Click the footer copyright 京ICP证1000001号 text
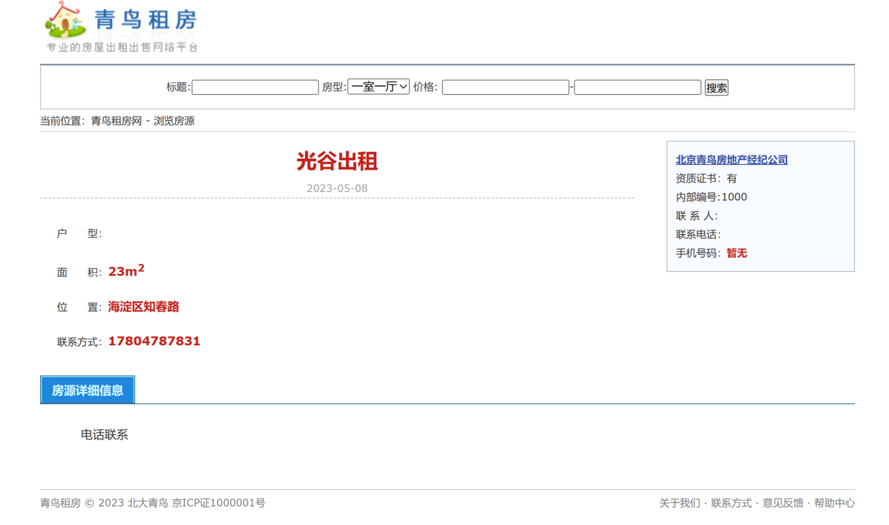889x525 pixels. coord(219,503)
